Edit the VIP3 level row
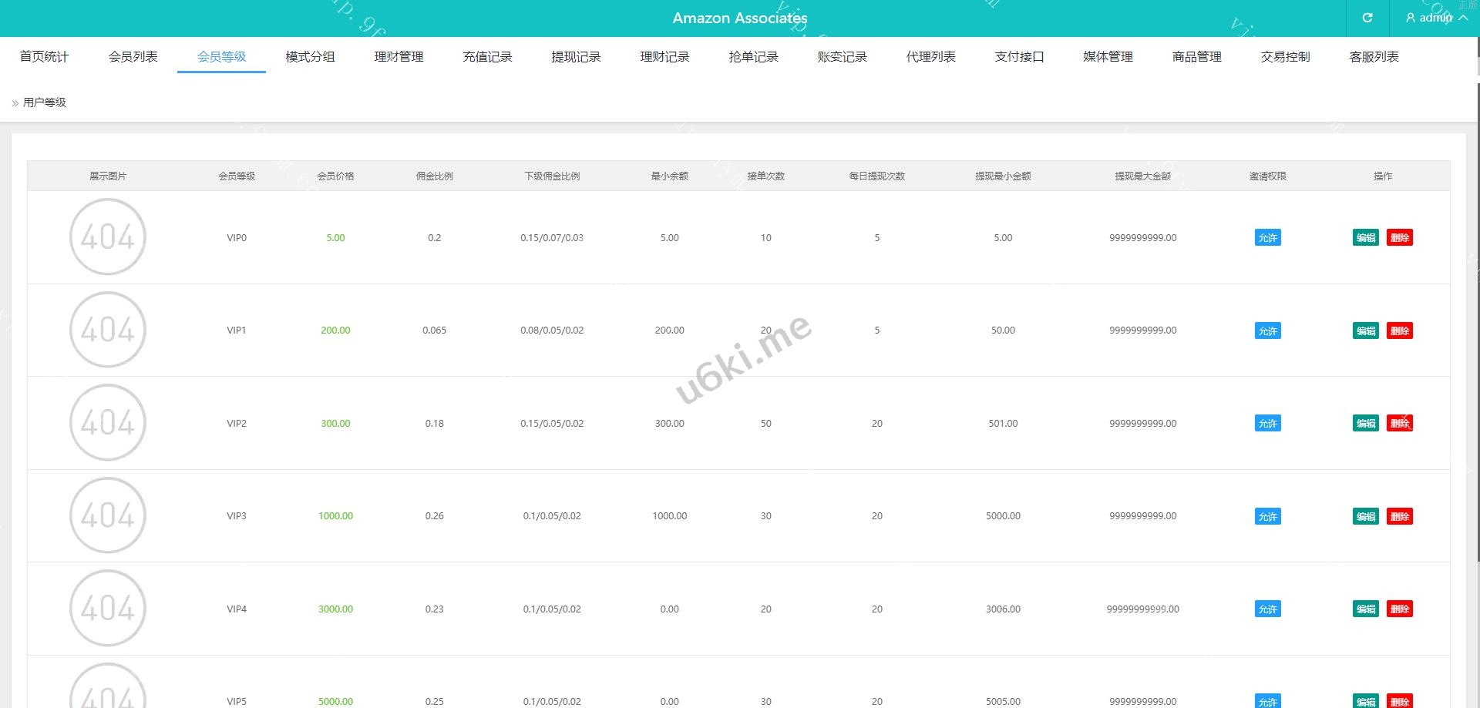Viewport: 1480px width, 708px height. (x=1365, y=516)
